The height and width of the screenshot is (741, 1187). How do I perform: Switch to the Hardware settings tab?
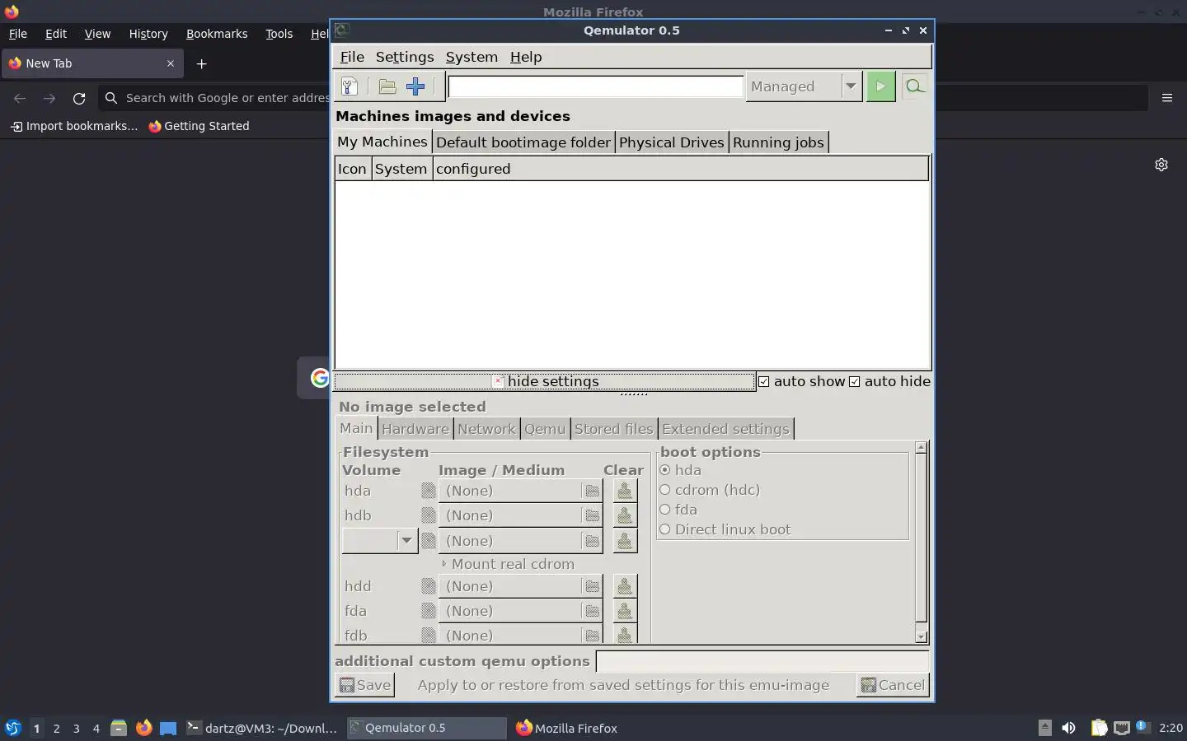[415, 429]
